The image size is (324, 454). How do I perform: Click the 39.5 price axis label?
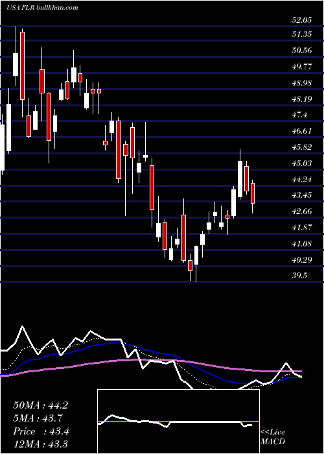(x=299, y=275)
